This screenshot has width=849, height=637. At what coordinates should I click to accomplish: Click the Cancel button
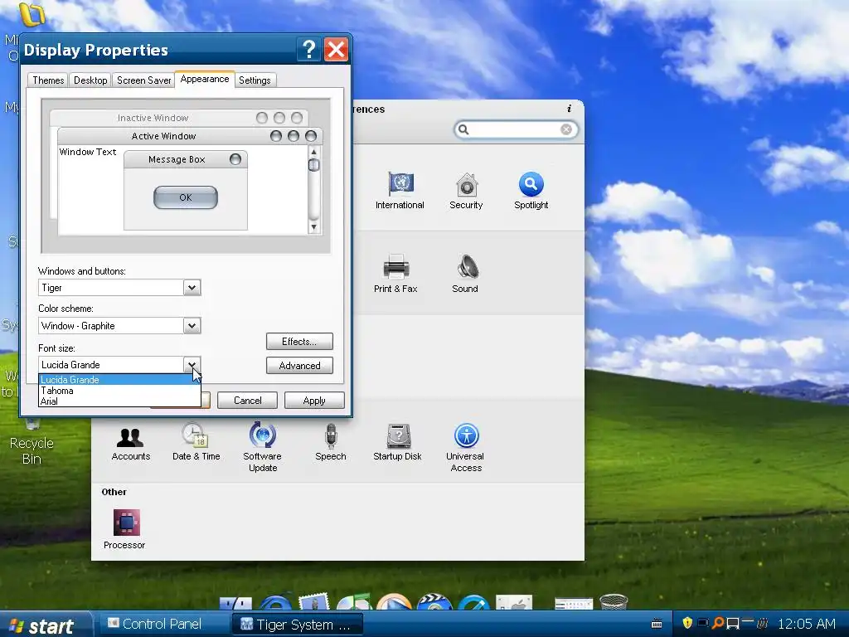(247, 401)
